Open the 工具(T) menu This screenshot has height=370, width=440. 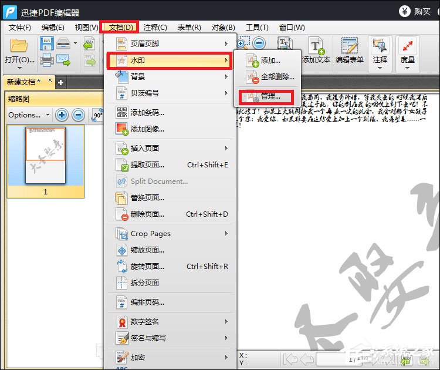pyautogui.click(x=257, y=27)
